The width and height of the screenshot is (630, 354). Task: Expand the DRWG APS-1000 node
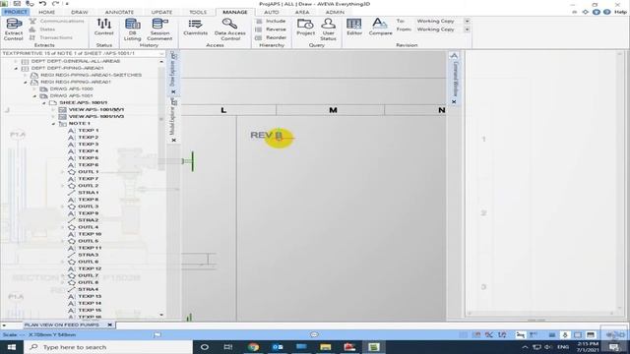click(x=34, y=88)
